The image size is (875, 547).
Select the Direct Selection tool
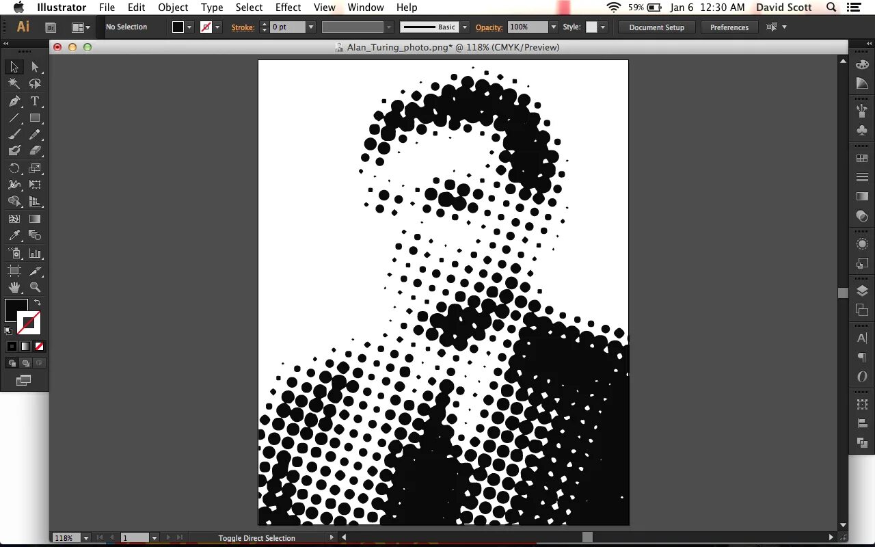[x=35, y=67]
